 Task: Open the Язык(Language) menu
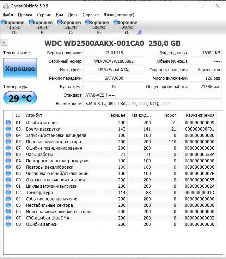click(119, 15)
